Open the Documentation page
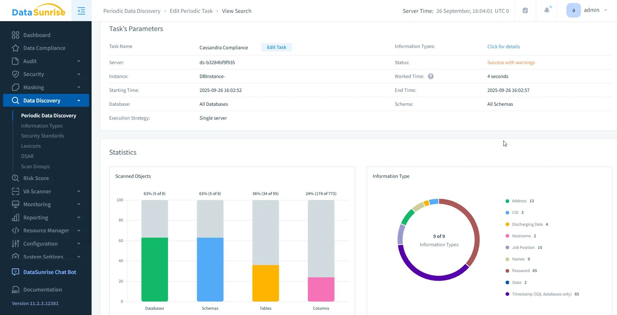 43,290
